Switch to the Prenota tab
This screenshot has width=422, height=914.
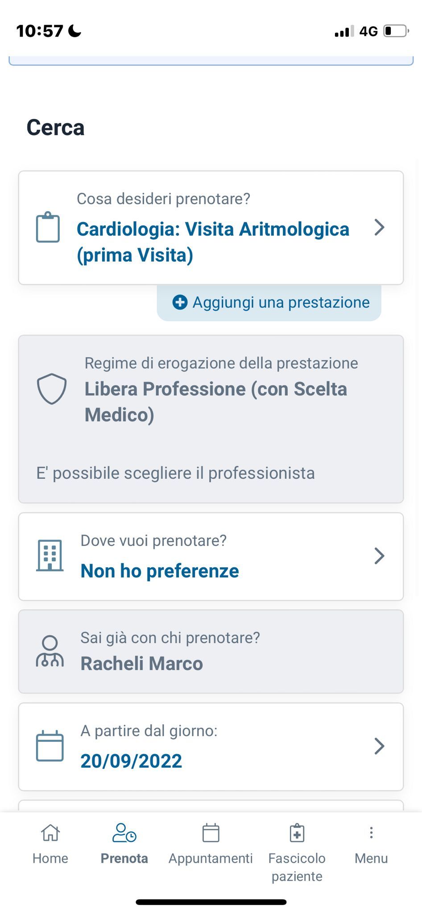point(124,843)
